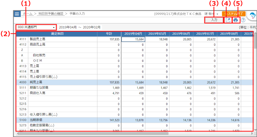This screenshot has width=257, height=137.
Task: Click the システム終了 button
Action: tap(233, 14)
